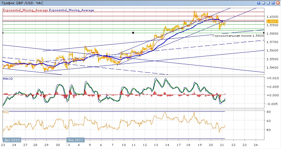Image resolution: width=281 pixels, height=149 pixels.
Task: Click the RSI scale value 80
Action: tap(268, 112)
